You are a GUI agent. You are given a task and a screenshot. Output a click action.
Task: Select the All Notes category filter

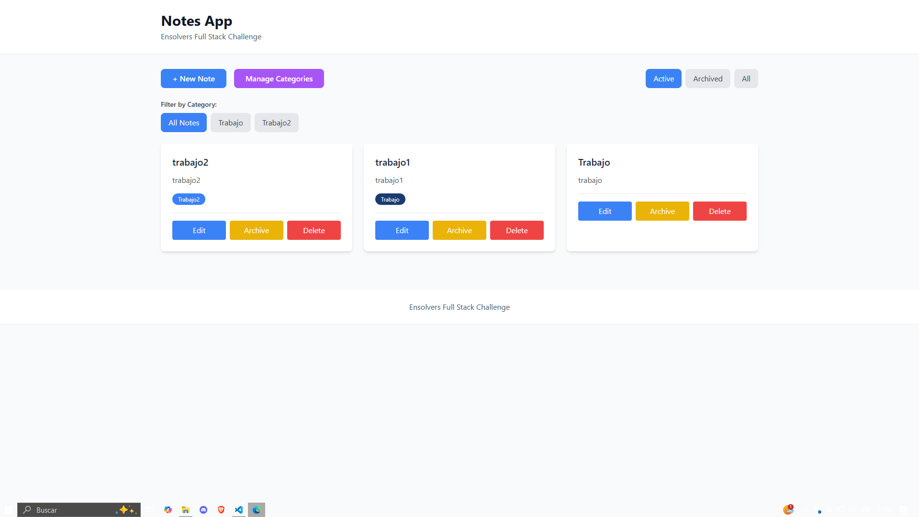point(184,123)
